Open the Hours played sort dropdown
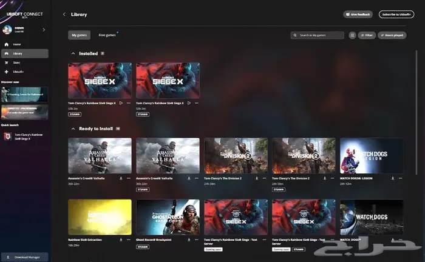 (392, 36)
